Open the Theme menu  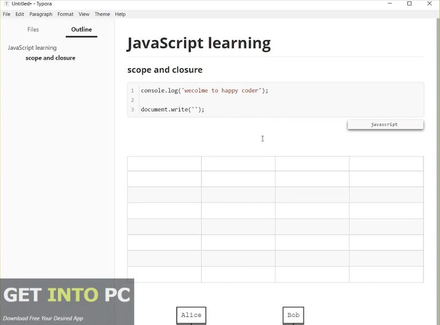(102, 14)
